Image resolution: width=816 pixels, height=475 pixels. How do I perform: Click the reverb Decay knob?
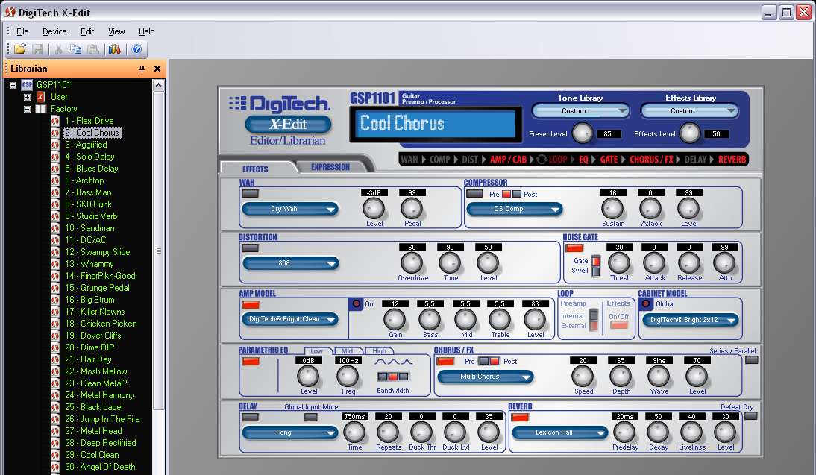click(658, 432)
